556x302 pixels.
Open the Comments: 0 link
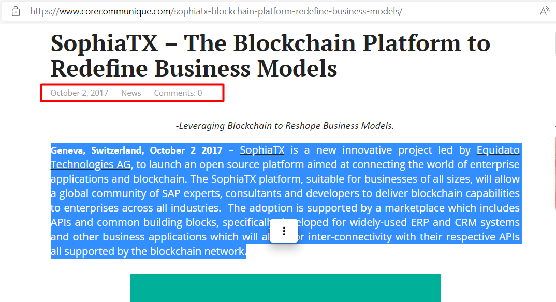click(x=178, y=93)
